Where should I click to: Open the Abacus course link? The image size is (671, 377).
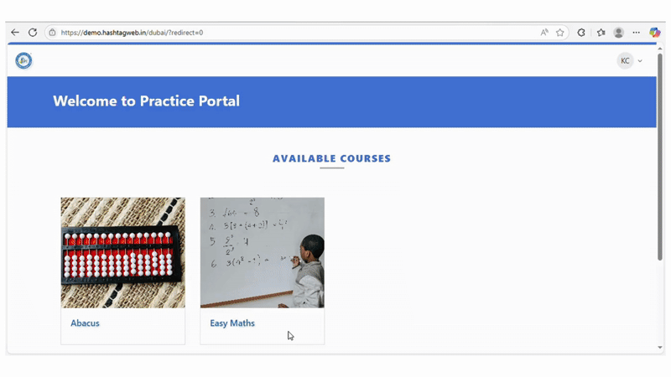[85, 323]
